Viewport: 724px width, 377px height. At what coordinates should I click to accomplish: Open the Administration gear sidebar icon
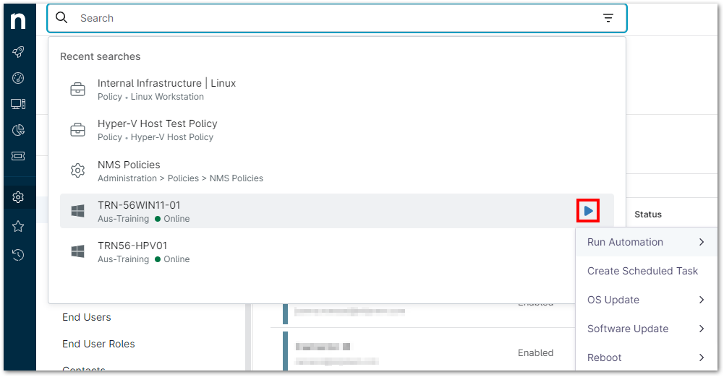(18, 197)
